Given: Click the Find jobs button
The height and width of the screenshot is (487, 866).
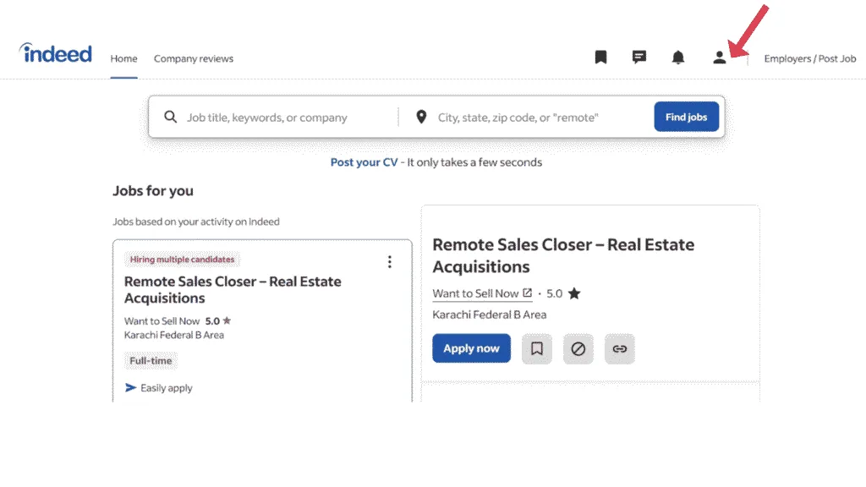Looking at the screenshot, I should click(x=686, y=117).
